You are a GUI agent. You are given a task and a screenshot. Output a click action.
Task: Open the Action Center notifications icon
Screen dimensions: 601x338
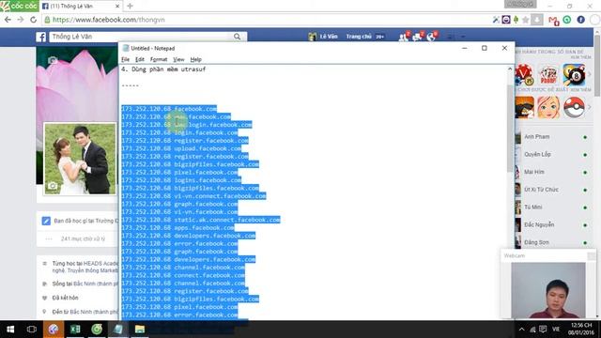pyautogui.click(x=543, y=330)
